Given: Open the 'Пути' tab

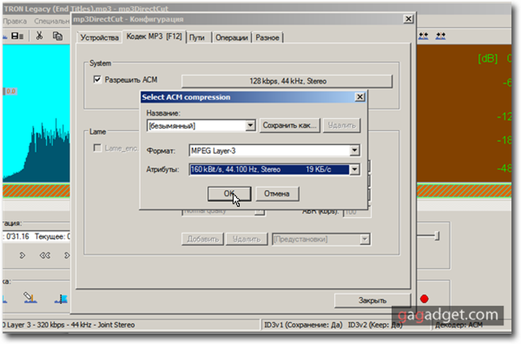Looking at the screenshot, I should point(197,37).
